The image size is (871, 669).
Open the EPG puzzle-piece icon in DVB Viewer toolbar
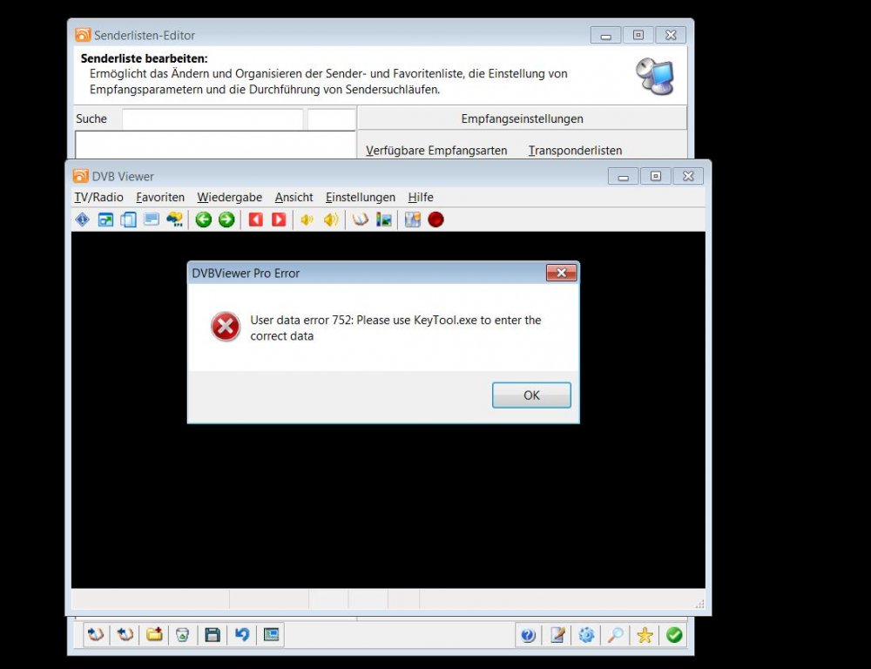pyautogui.click(x=175, y=220)
